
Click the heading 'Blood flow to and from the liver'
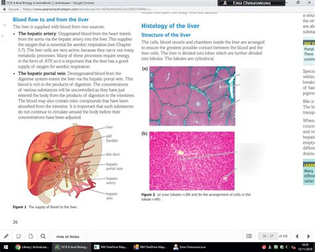(x=51, y=19)
